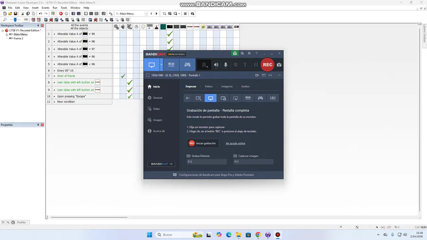Click the BANDICUT button
Viewport: 427px width, 240px height.
point(161,164)
